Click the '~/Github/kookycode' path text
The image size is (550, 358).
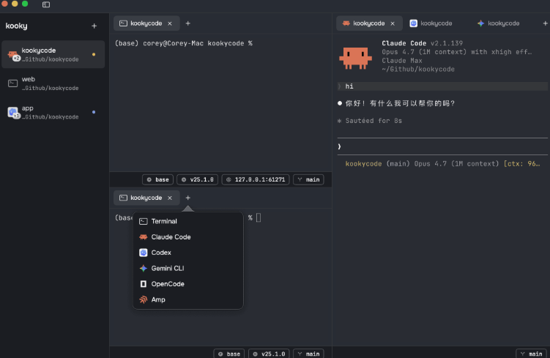[418, 70]
